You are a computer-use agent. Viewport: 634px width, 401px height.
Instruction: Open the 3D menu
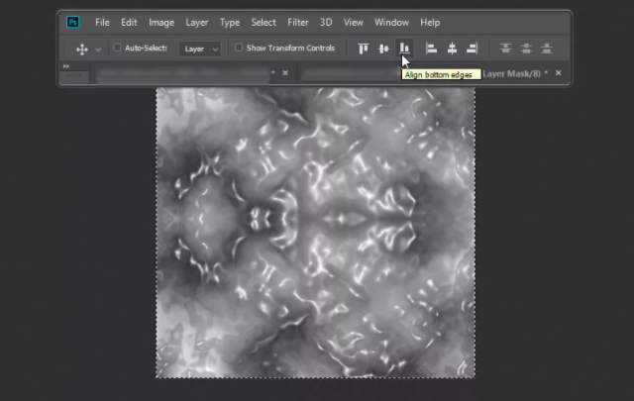(326, 23)
